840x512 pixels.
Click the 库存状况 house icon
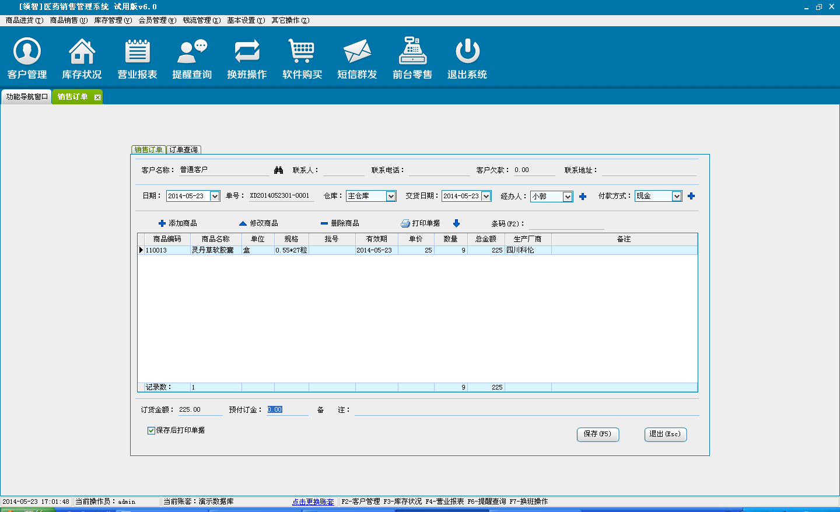(82, 52)
